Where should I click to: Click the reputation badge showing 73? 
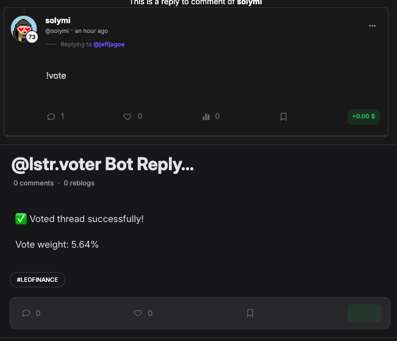tap(32, 37)
